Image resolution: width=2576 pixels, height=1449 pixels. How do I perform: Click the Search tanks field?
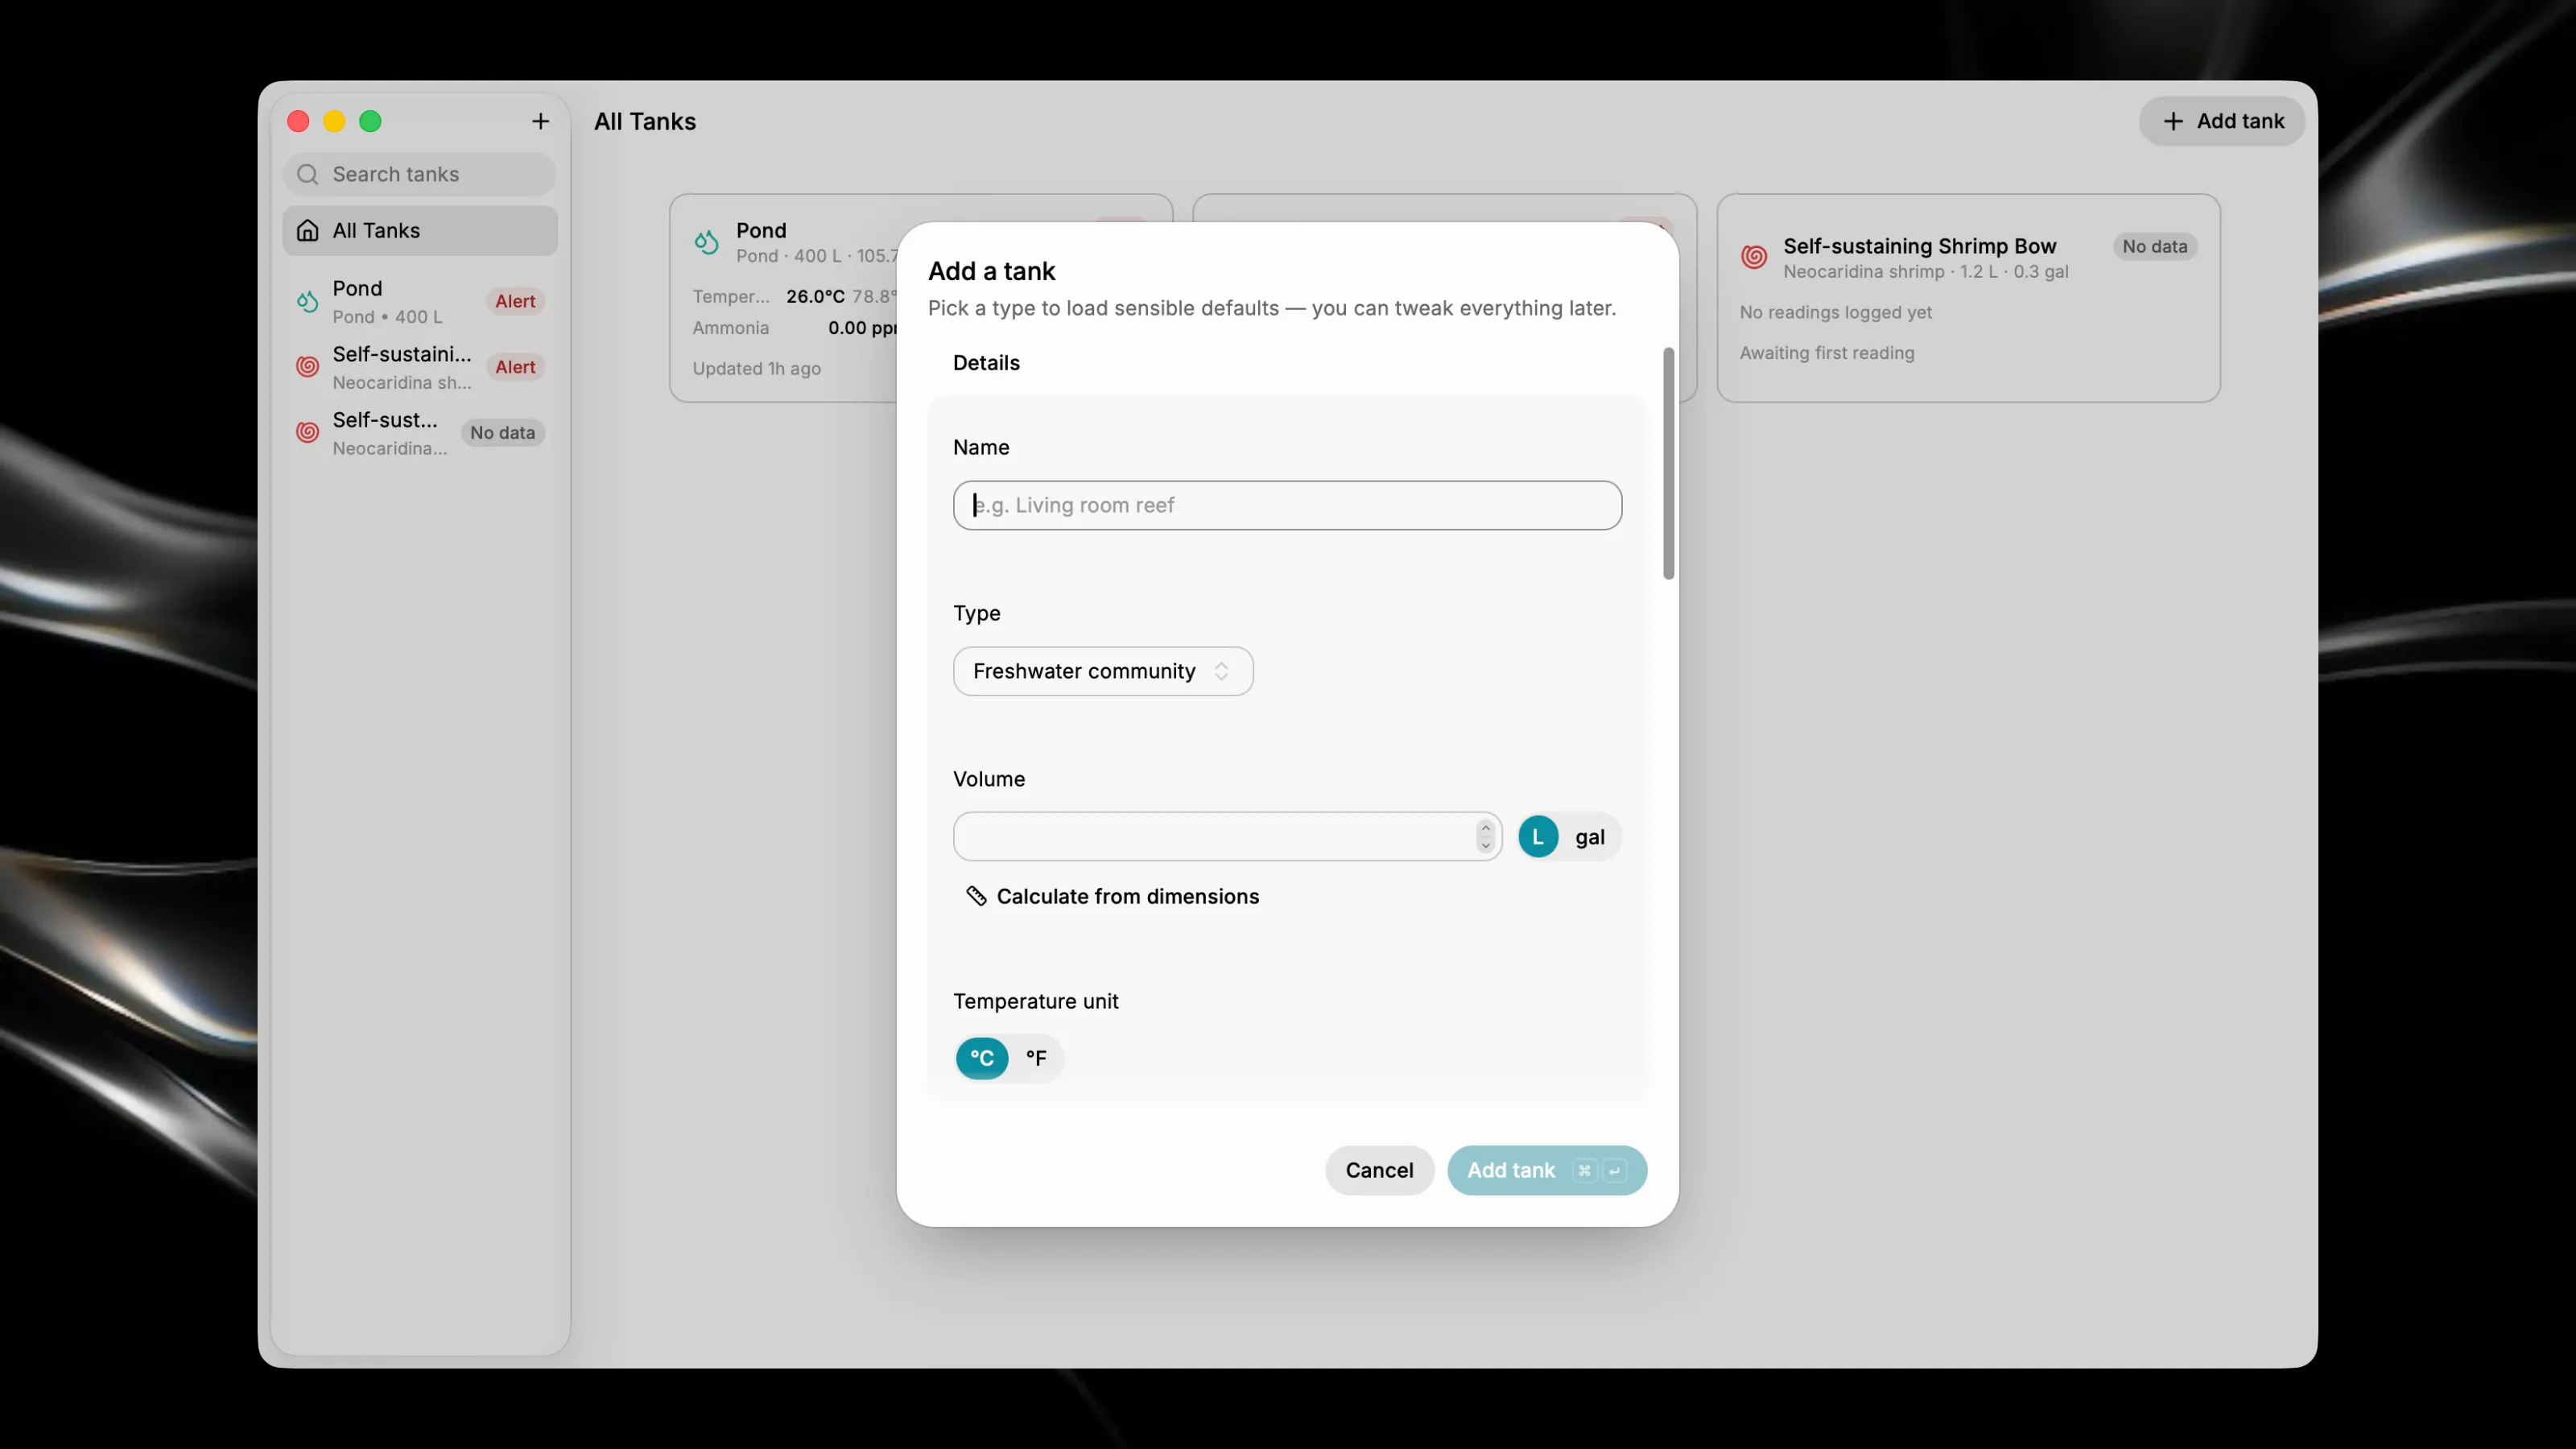(x=420, y=174)
